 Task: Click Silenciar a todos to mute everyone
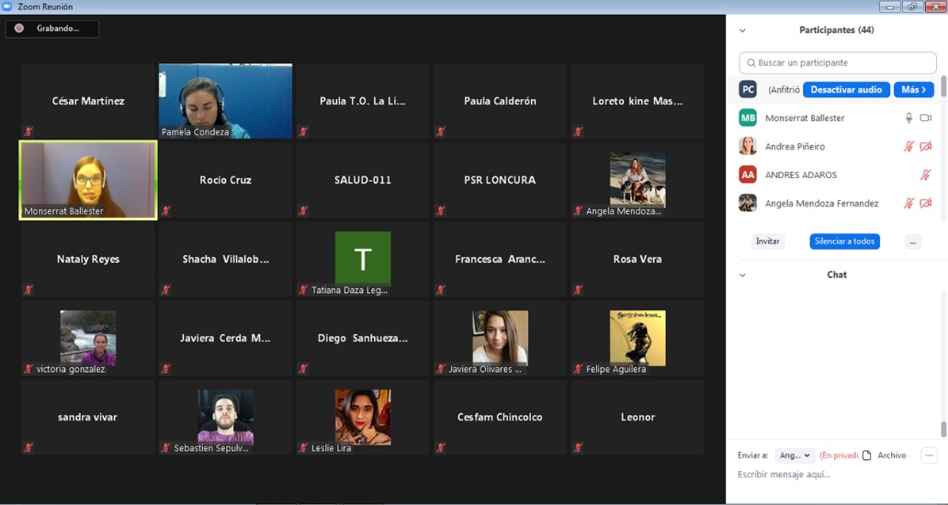pos(844,241)
